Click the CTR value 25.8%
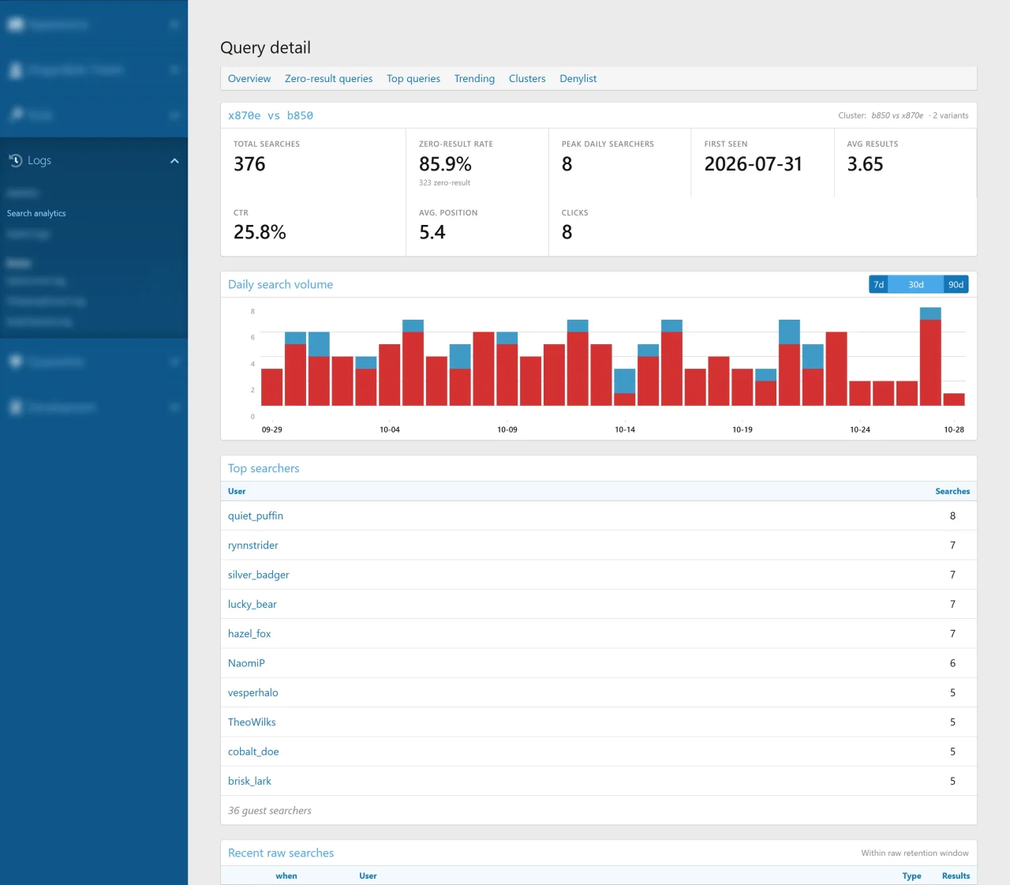1010x885 pixels. (260, 232)
